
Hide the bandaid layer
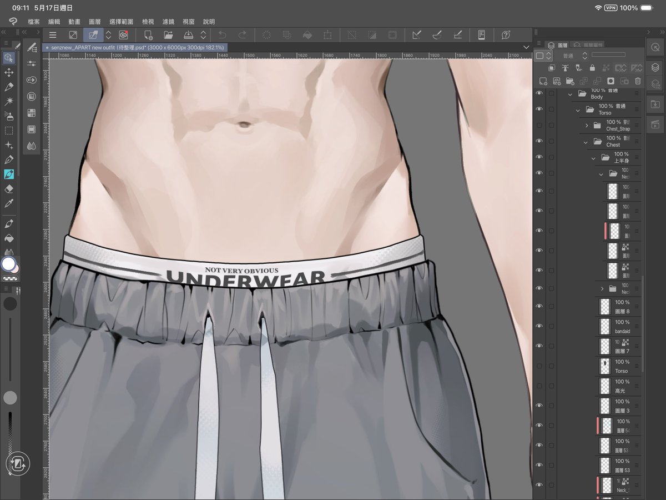(x=539, y=326)
